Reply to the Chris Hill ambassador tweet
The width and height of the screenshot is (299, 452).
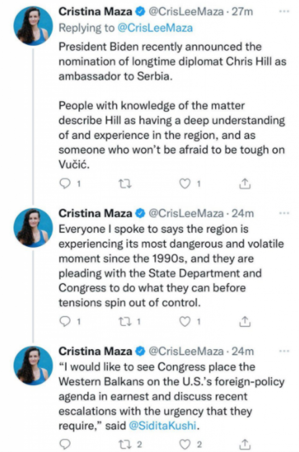click(x=65, y=183)
